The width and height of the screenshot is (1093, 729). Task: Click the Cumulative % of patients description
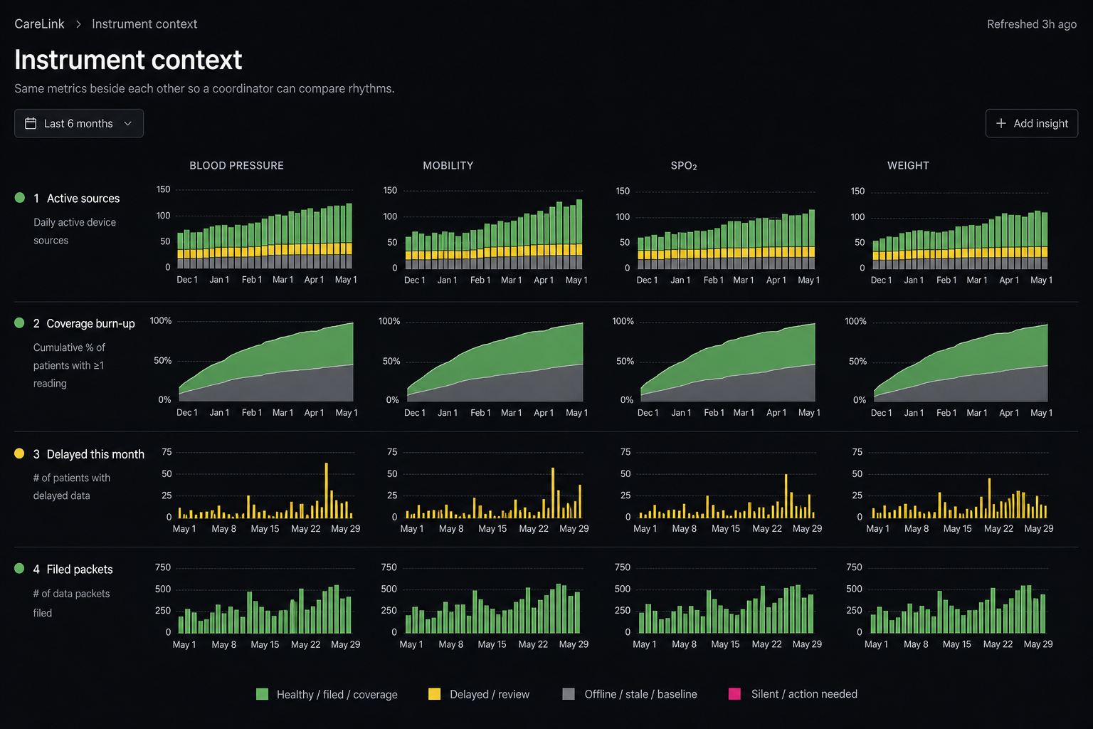pos(69,365)
